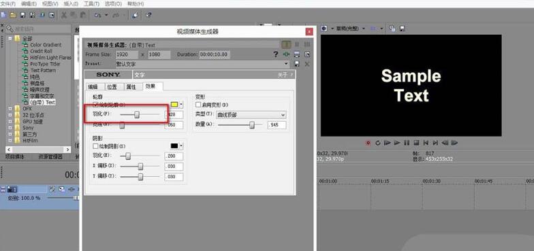Open the dropdown beside yellow outline swatch
Image resolution: width=534 pixels, height=251 pixels.
[181, 105]
